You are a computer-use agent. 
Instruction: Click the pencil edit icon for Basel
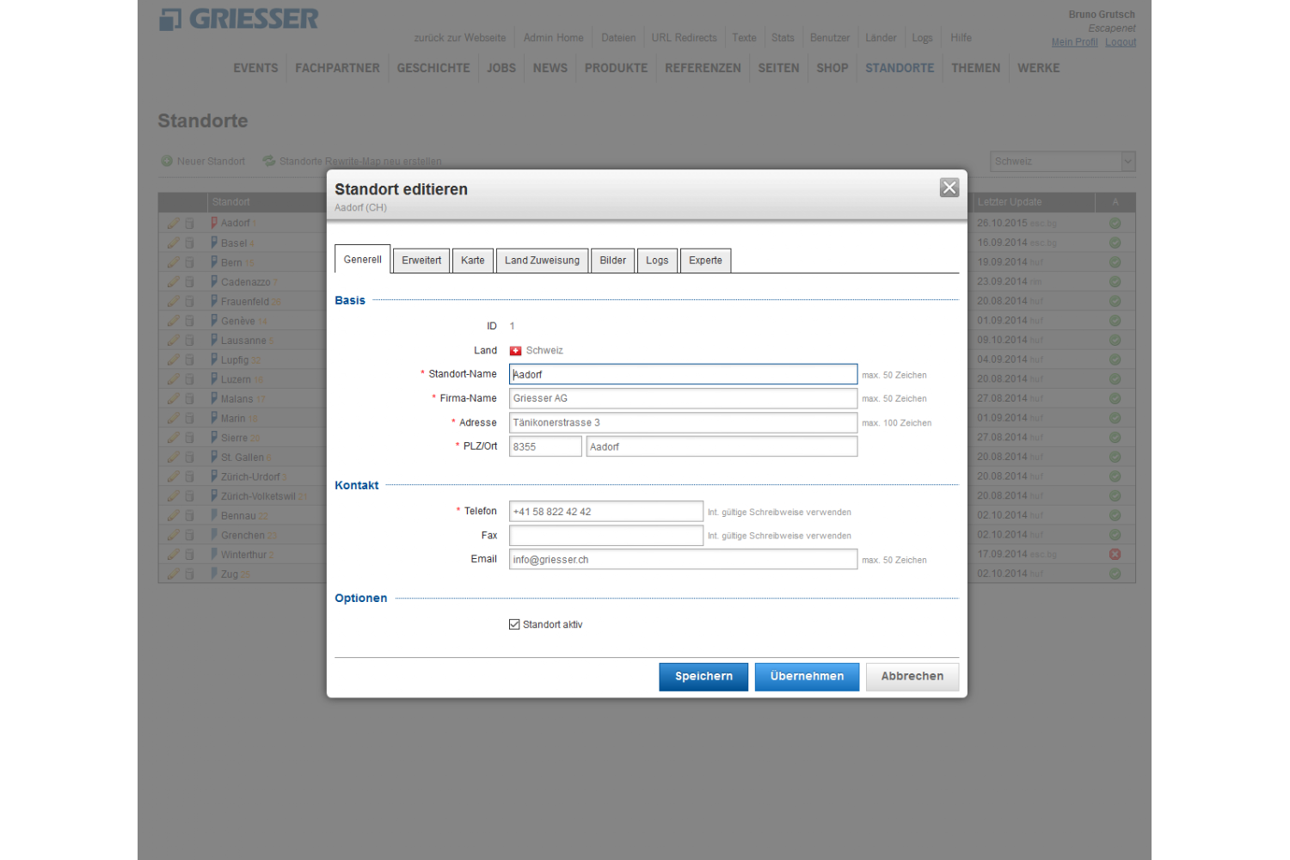[x=173, y=243]
